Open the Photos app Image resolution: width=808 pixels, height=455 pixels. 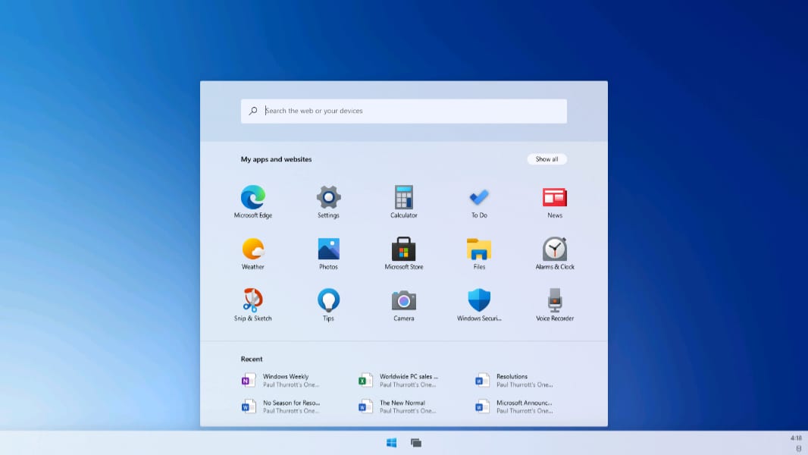(328, 249)
